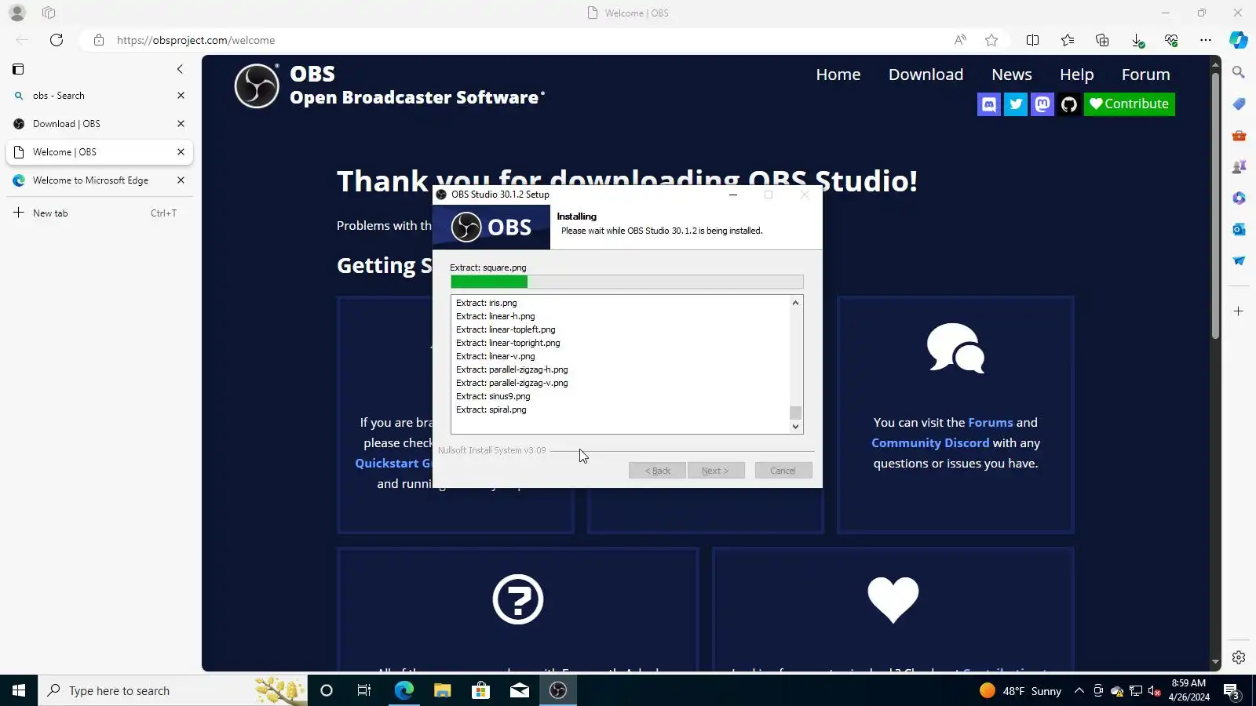1256x706 pixels.
Task: Collapse the vertical tabs pane
Action: pos(180,69)
